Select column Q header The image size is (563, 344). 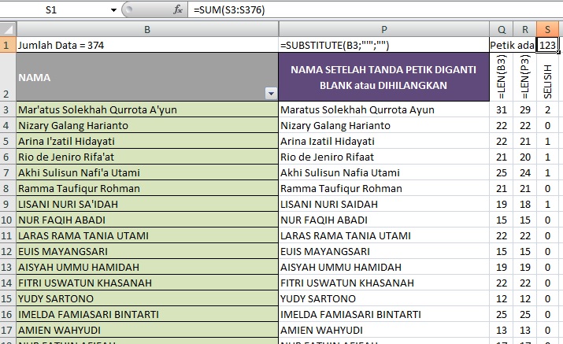click(500, 29)
